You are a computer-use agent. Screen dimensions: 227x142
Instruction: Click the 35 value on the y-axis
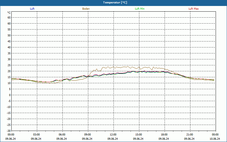pyautogui.click(x=9, y=53)
